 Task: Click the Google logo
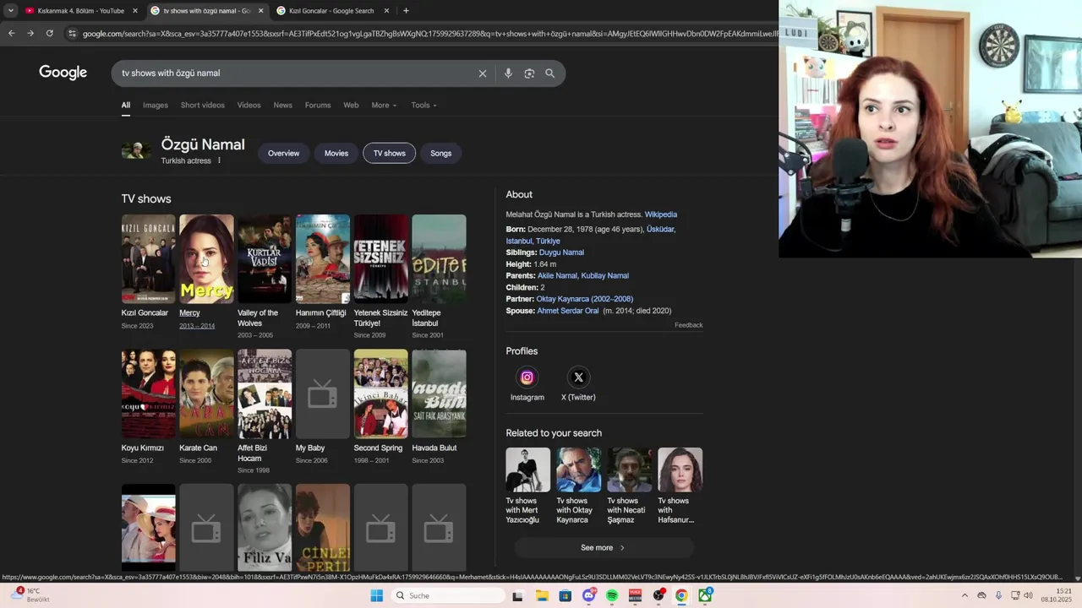coord(63,73)
